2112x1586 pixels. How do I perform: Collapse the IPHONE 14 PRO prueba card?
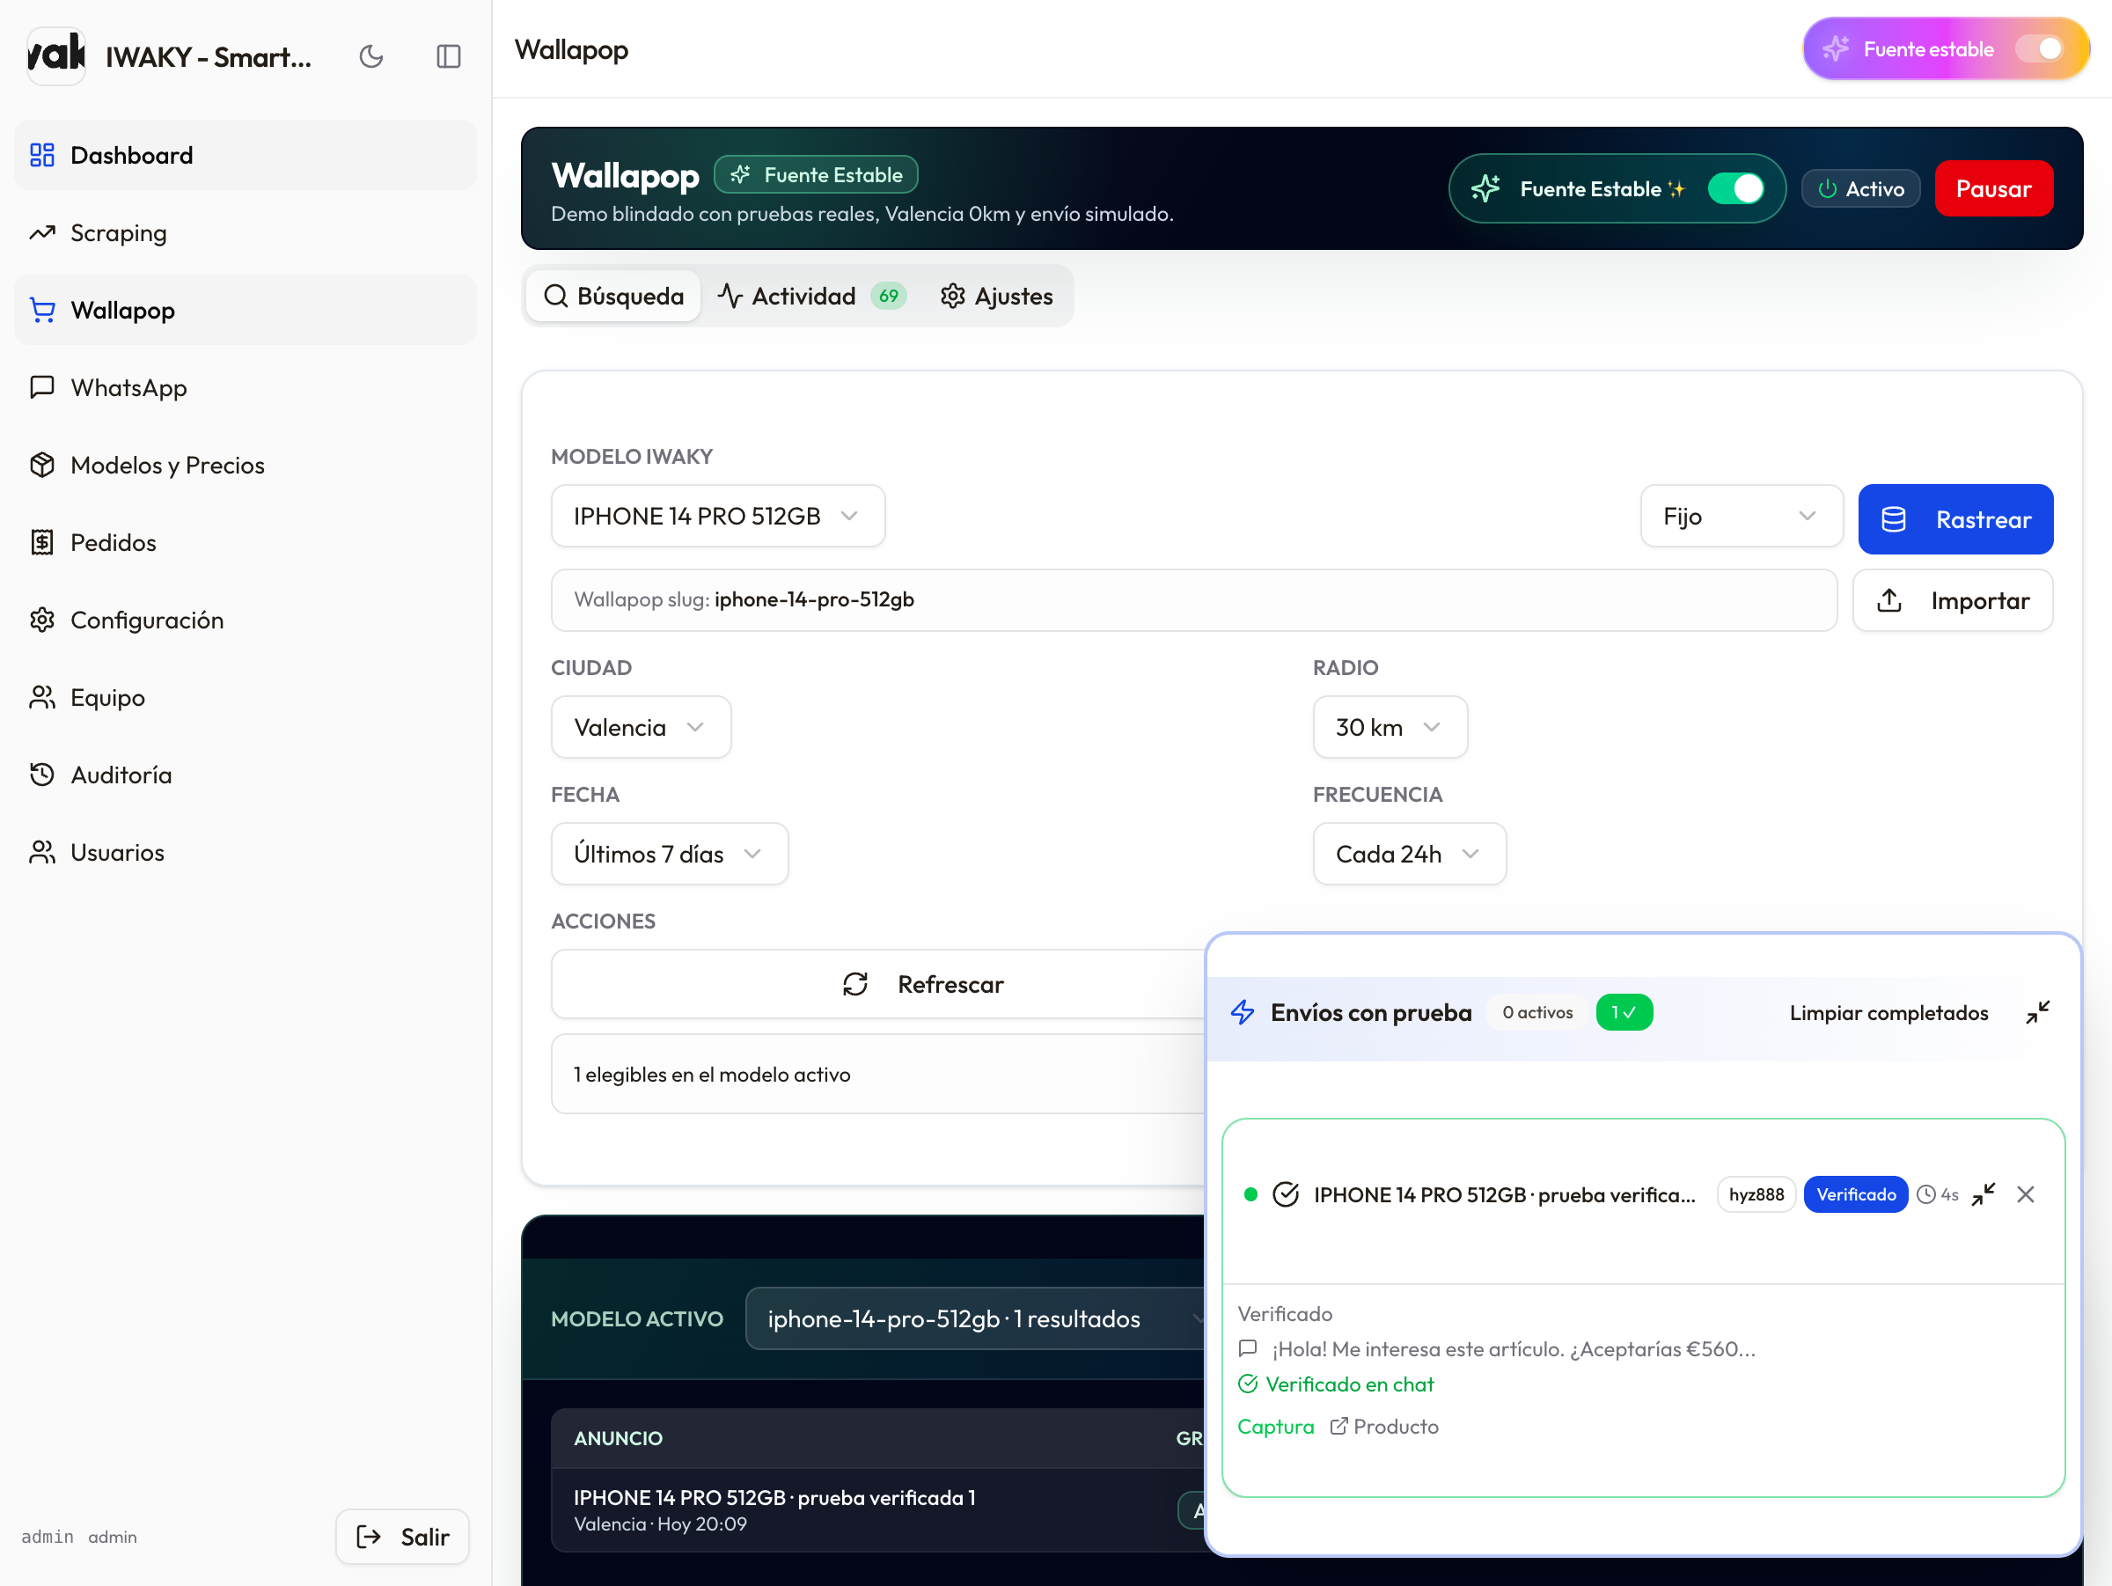click(1984, 1194)
